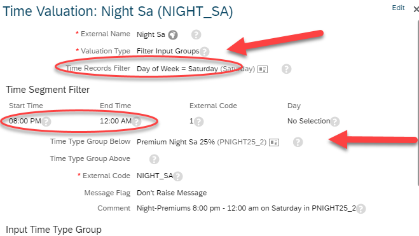Screen dimensions: 419x236
Task: Click help icon next to 12:00 AM
Action: (x=136, y=121)
